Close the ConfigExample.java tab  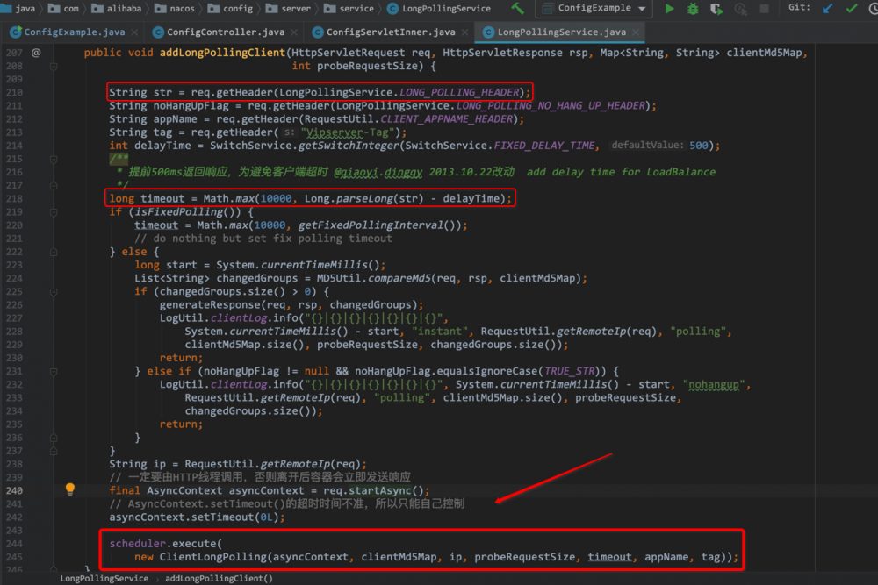point(133,32)
